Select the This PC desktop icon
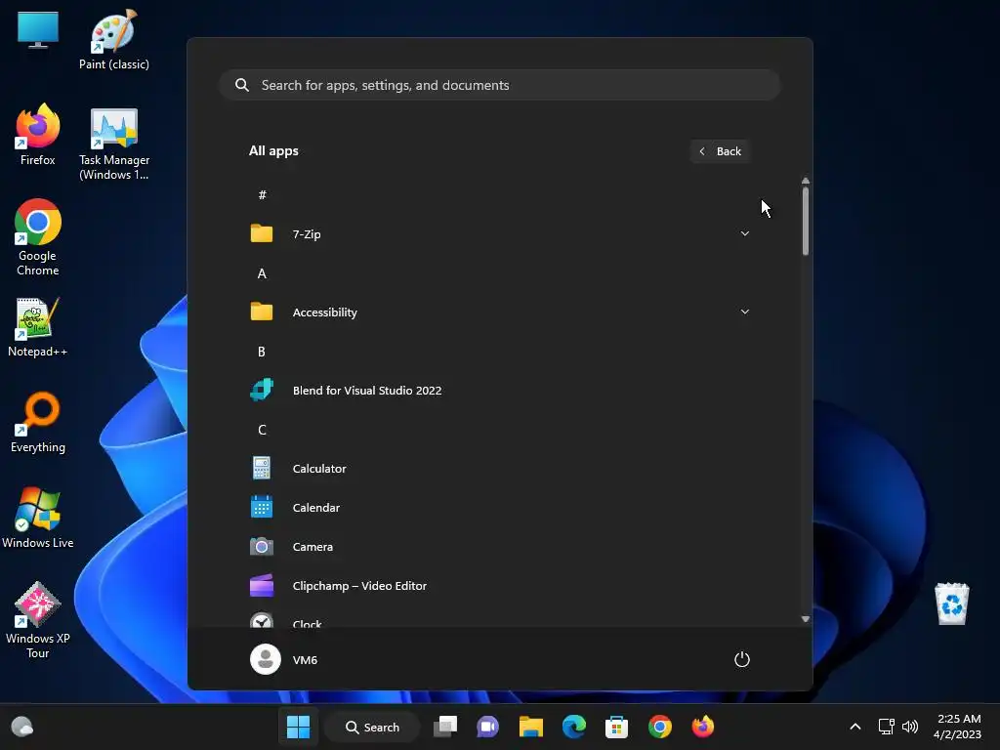 point(38,30)
